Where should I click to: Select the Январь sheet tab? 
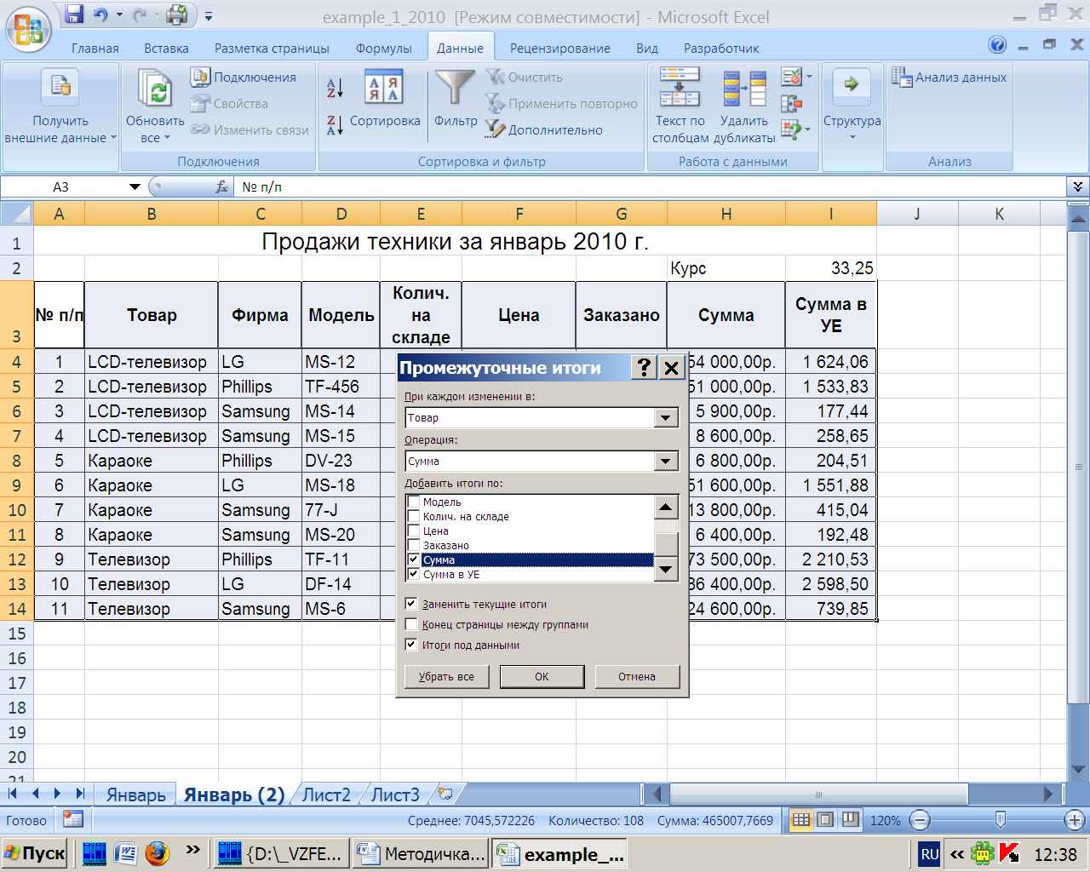point(135,795)
